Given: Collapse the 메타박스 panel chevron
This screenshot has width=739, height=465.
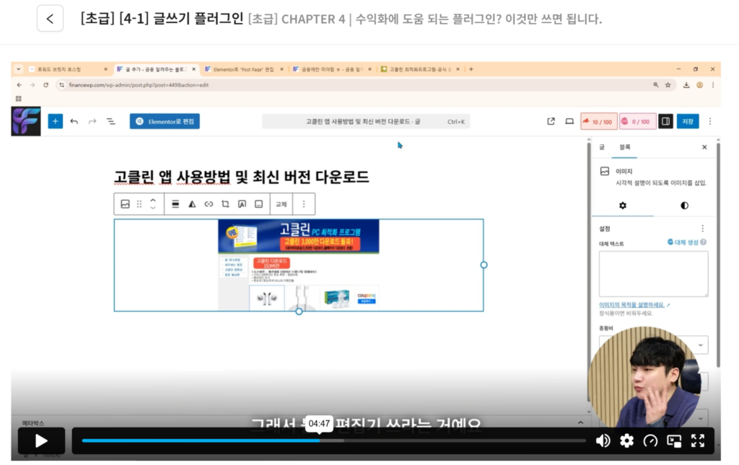Looking at the screenshot, I should [x=581, y=422].
